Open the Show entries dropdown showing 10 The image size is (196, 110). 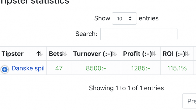click(x=124, y=18)
